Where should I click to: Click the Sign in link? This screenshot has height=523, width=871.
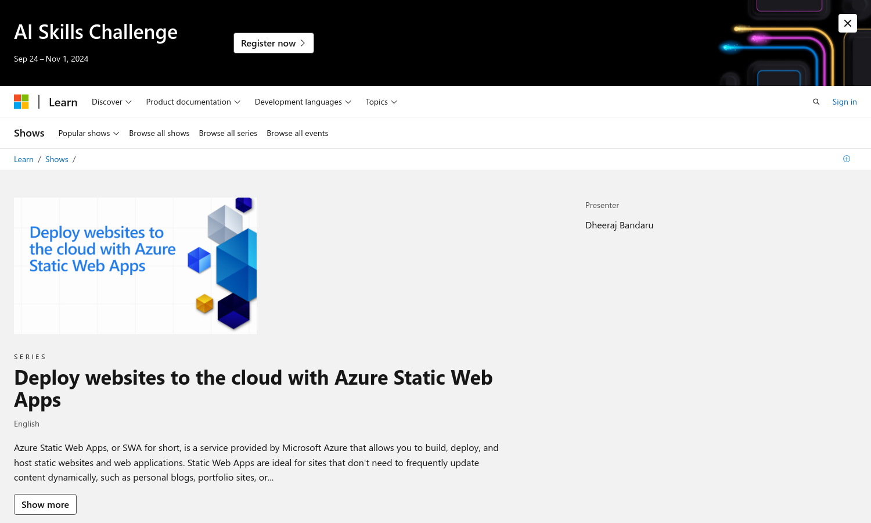pyautogui.click(x=844, y=102)
